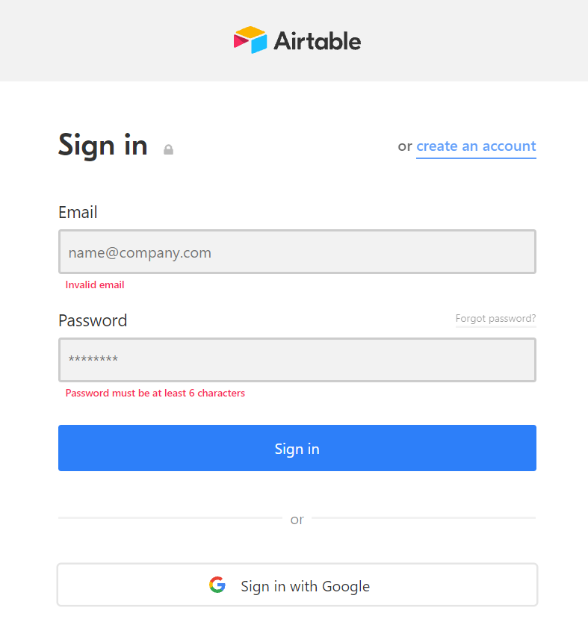Submit with the blue Sign in button
The height and width of the screenshot is (619, 588).
click(x=297, y=448)
